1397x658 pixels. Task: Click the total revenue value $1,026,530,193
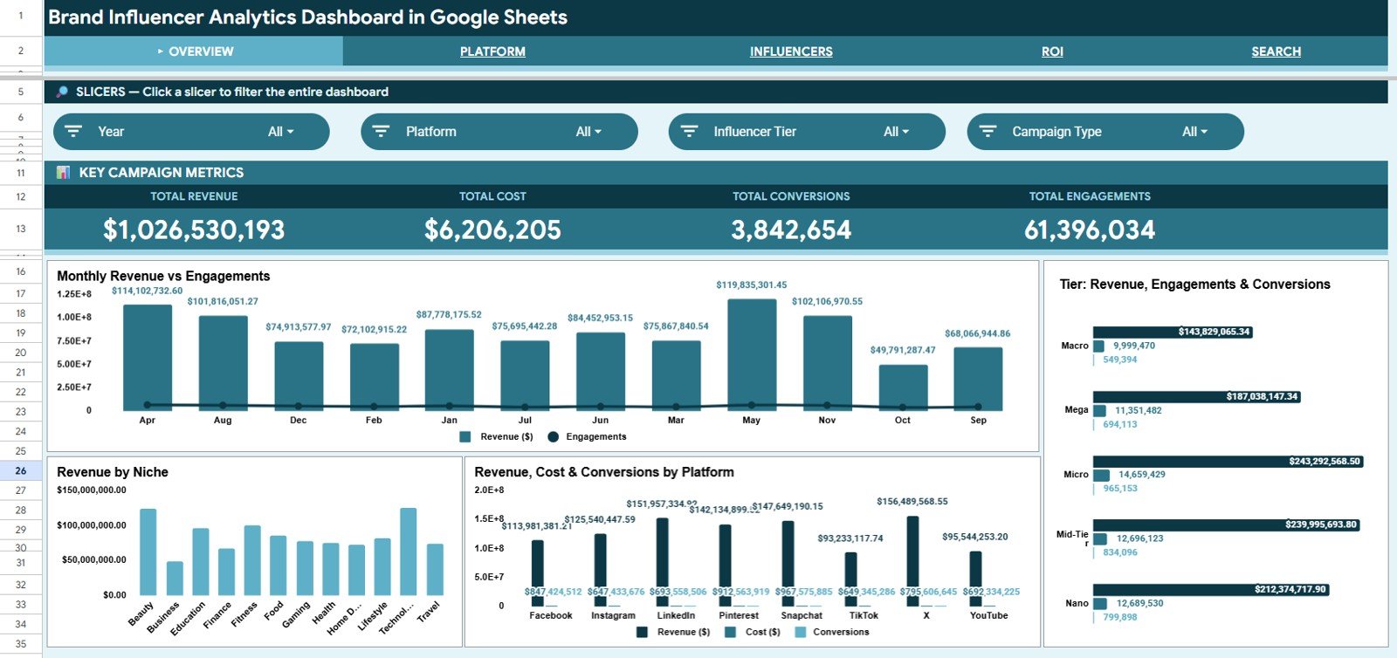(x=194, y=230)
